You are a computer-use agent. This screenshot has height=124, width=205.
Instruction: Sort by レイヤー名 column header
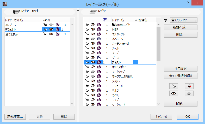[x=125, y=20]
